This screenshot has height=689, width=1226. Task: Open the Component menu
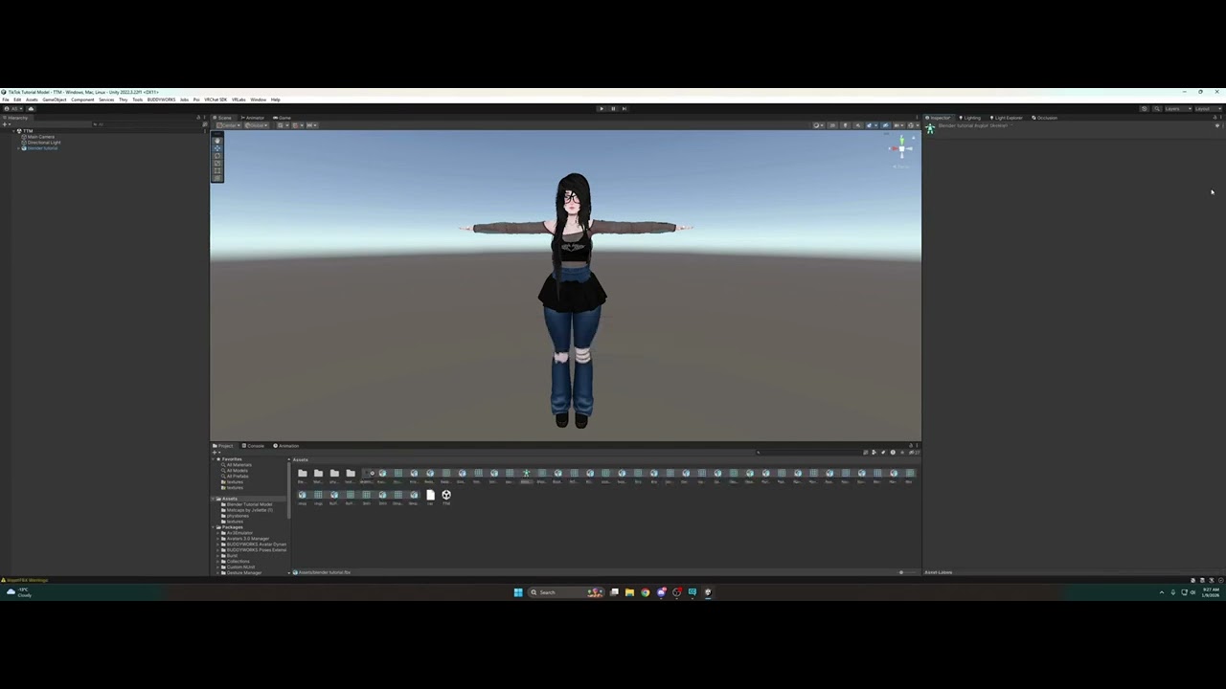click(82, 100)
